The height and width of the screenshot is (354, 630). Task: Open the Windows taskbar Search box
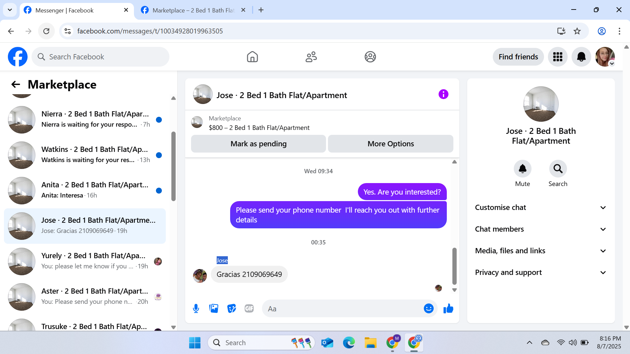pos(261,343)
